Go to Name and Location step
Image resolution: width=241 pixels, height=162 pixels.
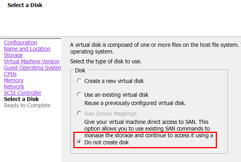click(x=27, y=49)
